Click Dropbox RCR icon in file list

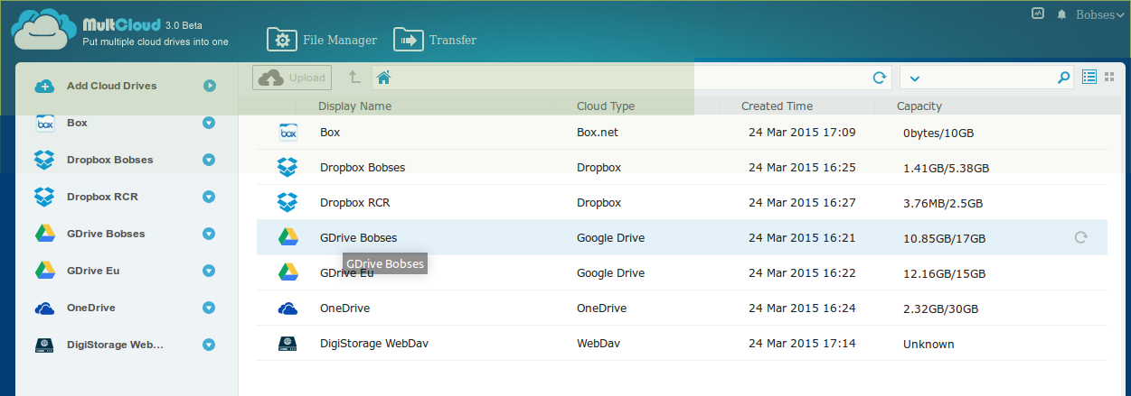point(287,203)
